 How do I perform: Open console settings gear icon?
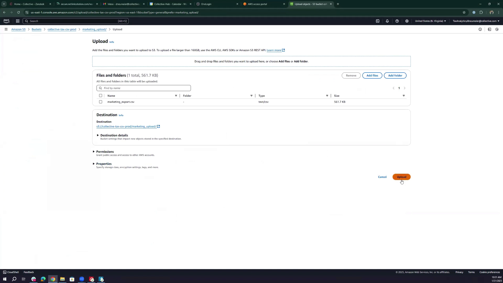(x=407, y=21)
